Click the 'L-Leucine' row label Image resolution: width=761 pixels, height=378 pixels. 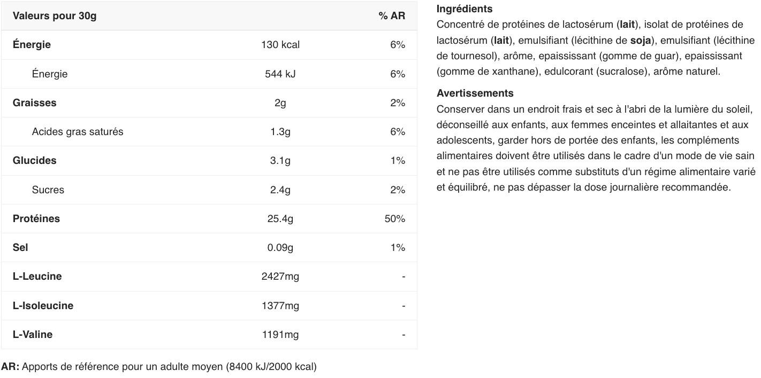(37, 277)
